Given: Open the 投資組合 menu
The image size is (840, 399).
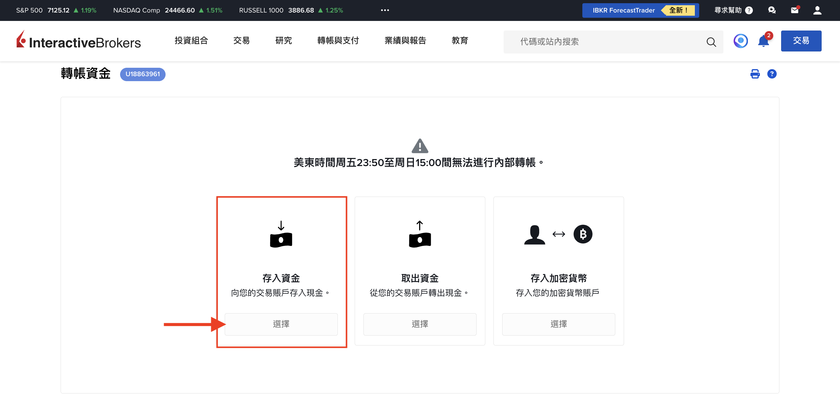Looking at the screenshot, I should click(x=191, y=41).
